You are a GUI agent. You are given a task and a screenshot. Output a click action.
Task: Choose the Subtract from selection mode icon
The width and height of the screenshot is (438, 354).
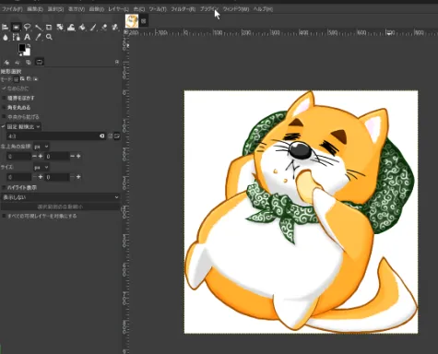29,79
